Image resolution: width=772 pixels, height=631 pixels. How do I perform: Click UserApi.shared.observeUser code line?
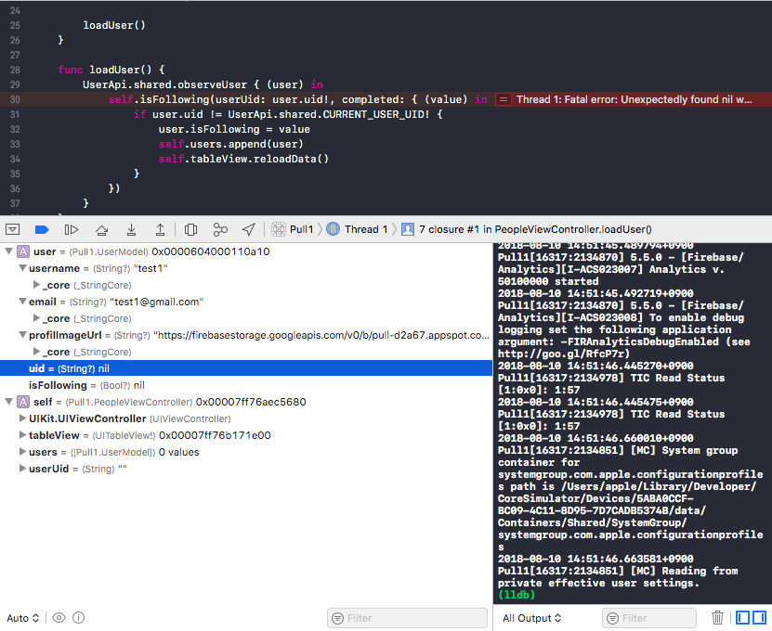[x=203, y=84]
